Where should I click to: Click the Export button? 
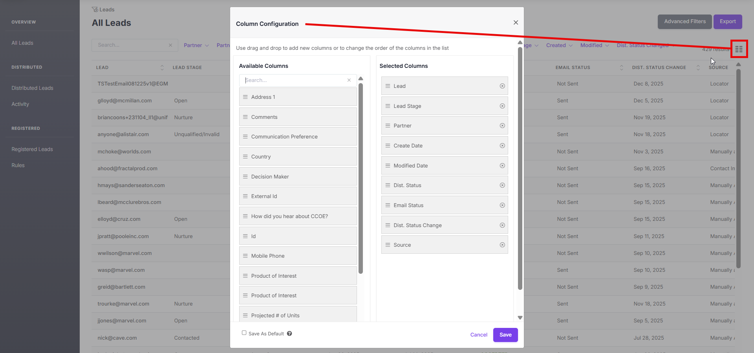(727, 22)
